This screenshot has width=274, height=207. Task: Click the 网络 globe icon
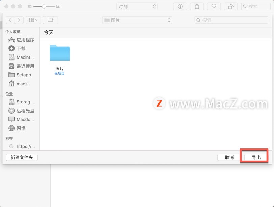(11, 128)
